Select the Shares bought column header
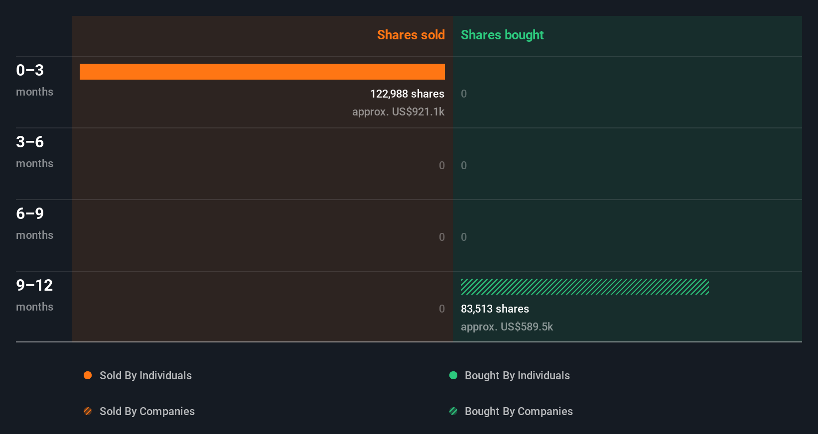The width and height of the screenshot is (818, 434). (x=502, y=35)
